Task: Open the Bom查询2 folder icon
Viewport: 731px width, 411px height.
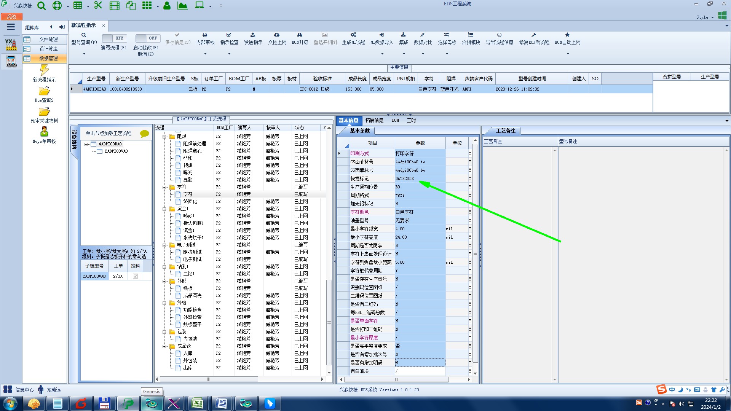Action: pyautogui.click(x=44, y=91)
